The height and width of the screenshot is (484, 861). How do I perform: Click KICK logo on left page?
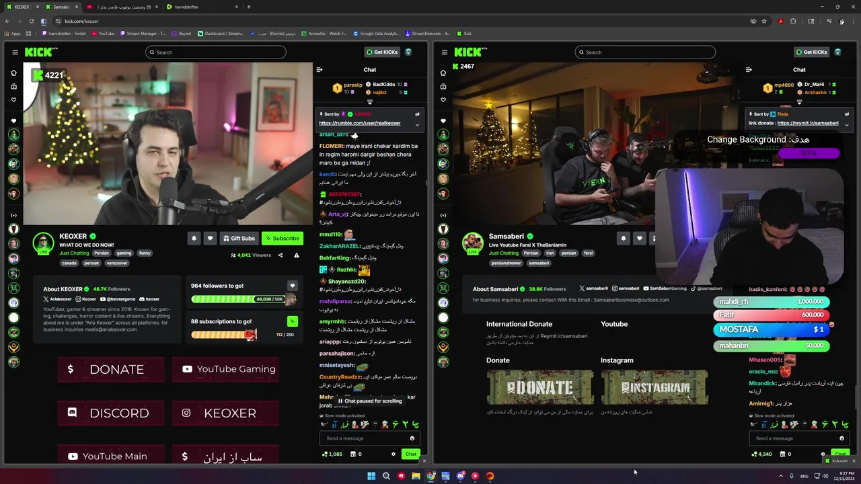click(x=41, y=52)
